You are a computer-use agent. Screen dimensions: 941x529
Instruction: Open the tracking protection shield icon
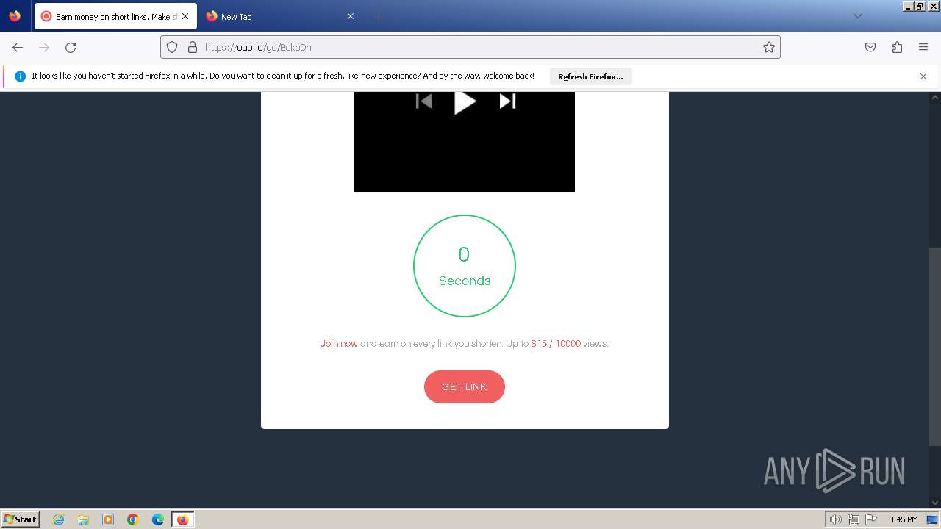pos(172,47)
